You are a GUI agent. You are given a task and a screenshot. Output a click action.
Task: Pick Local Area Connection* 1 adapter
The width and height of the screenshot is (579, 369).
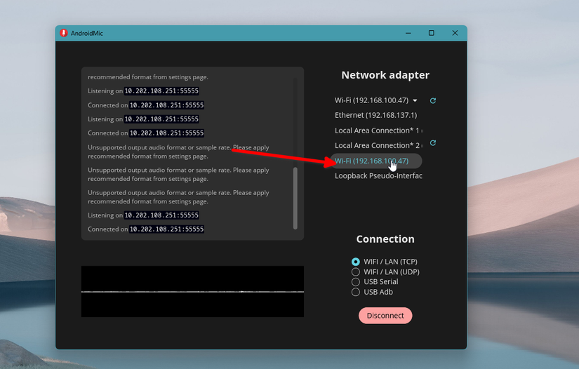click(x=377, y=130)
